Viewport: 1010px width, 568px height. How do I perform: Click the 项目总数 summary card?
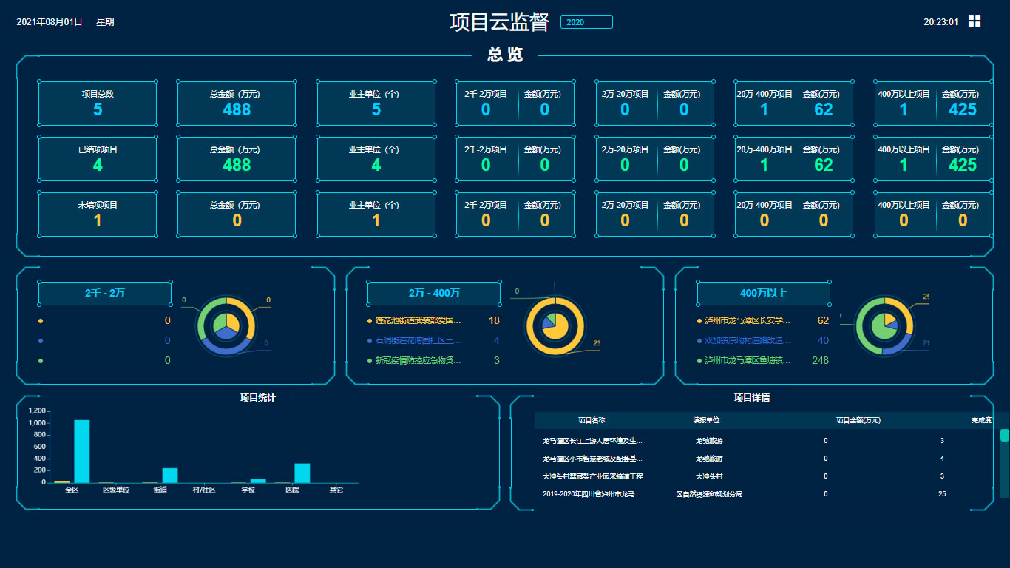pyautogui.click(x=98, y=104)
